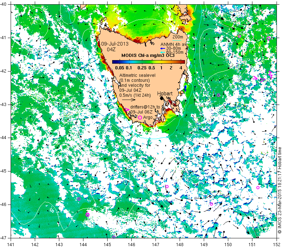The height and width of the screenshot is (249, 284).
Task: Select Argo float circle near 149.6E 42.7S
Action: point(218,95)
